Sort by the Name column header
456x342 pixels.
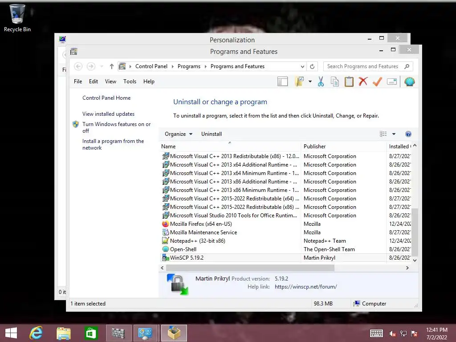coord(230,147)
